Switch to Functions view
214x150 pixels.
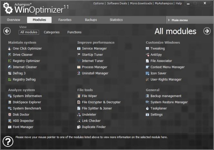pyautogui.click(x=74, y=32)
